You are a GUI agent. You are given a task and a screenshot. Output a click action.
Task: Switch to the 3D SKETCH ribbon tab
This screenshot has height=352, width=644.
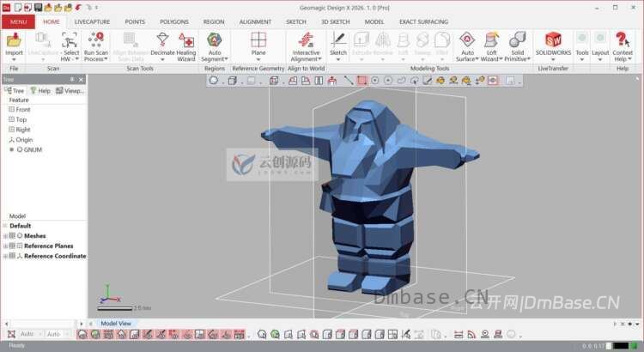335,21
